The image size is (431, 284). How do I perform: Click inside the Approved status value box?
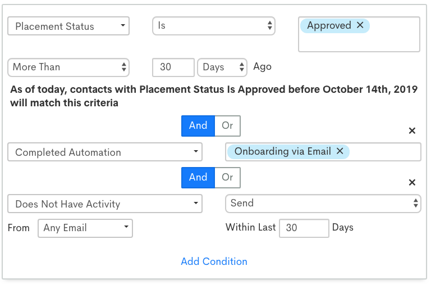click(x=359, y=42)
